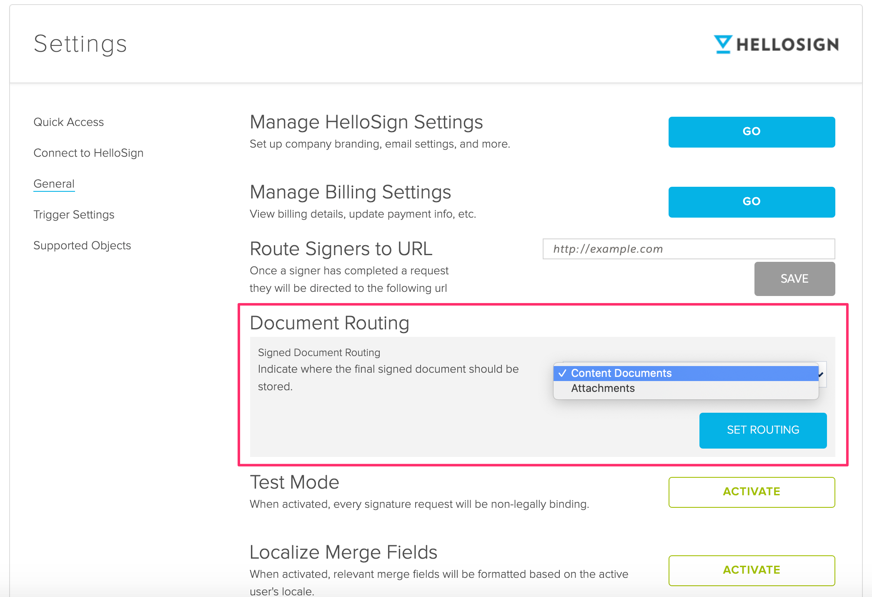
Task: Activate Localize Merge Fields
Action: (751, 570)
